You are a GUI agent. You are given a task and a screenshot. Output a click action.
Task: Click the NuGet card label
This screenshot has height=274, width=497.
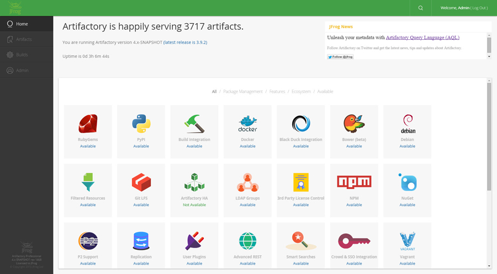408,198
